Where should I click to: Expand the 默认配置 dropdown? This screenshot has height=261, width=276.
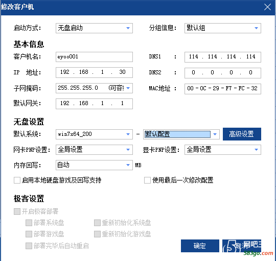point(181,134)
